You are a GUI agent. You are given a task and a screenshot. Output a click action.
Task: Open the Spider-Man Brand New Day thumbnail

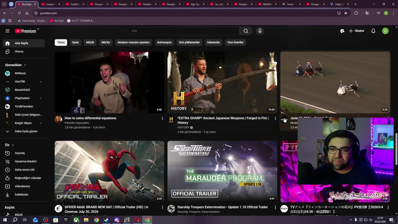(x=109, y=171)
